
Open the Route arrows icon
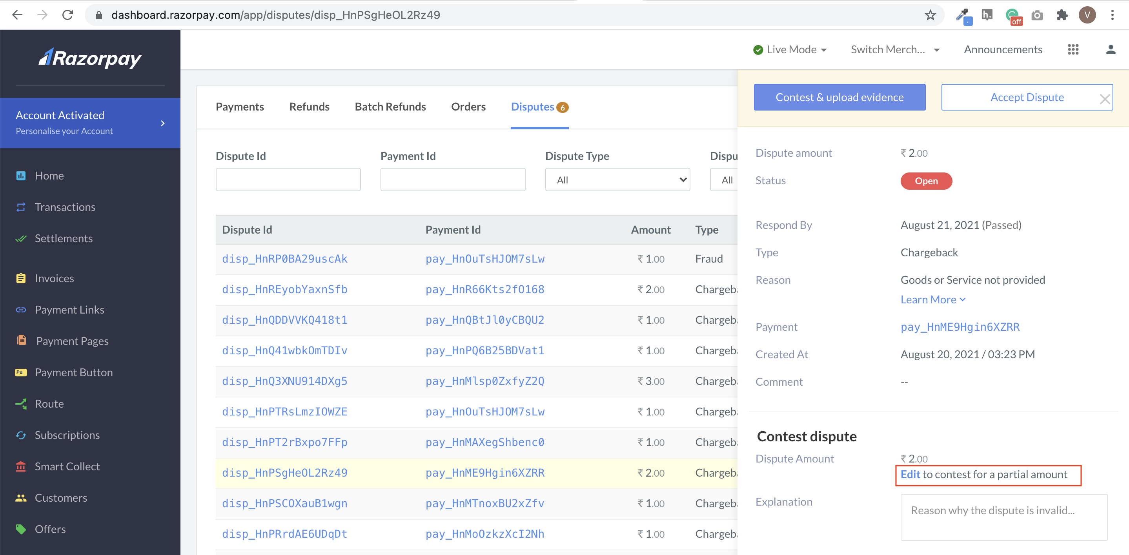21,404
